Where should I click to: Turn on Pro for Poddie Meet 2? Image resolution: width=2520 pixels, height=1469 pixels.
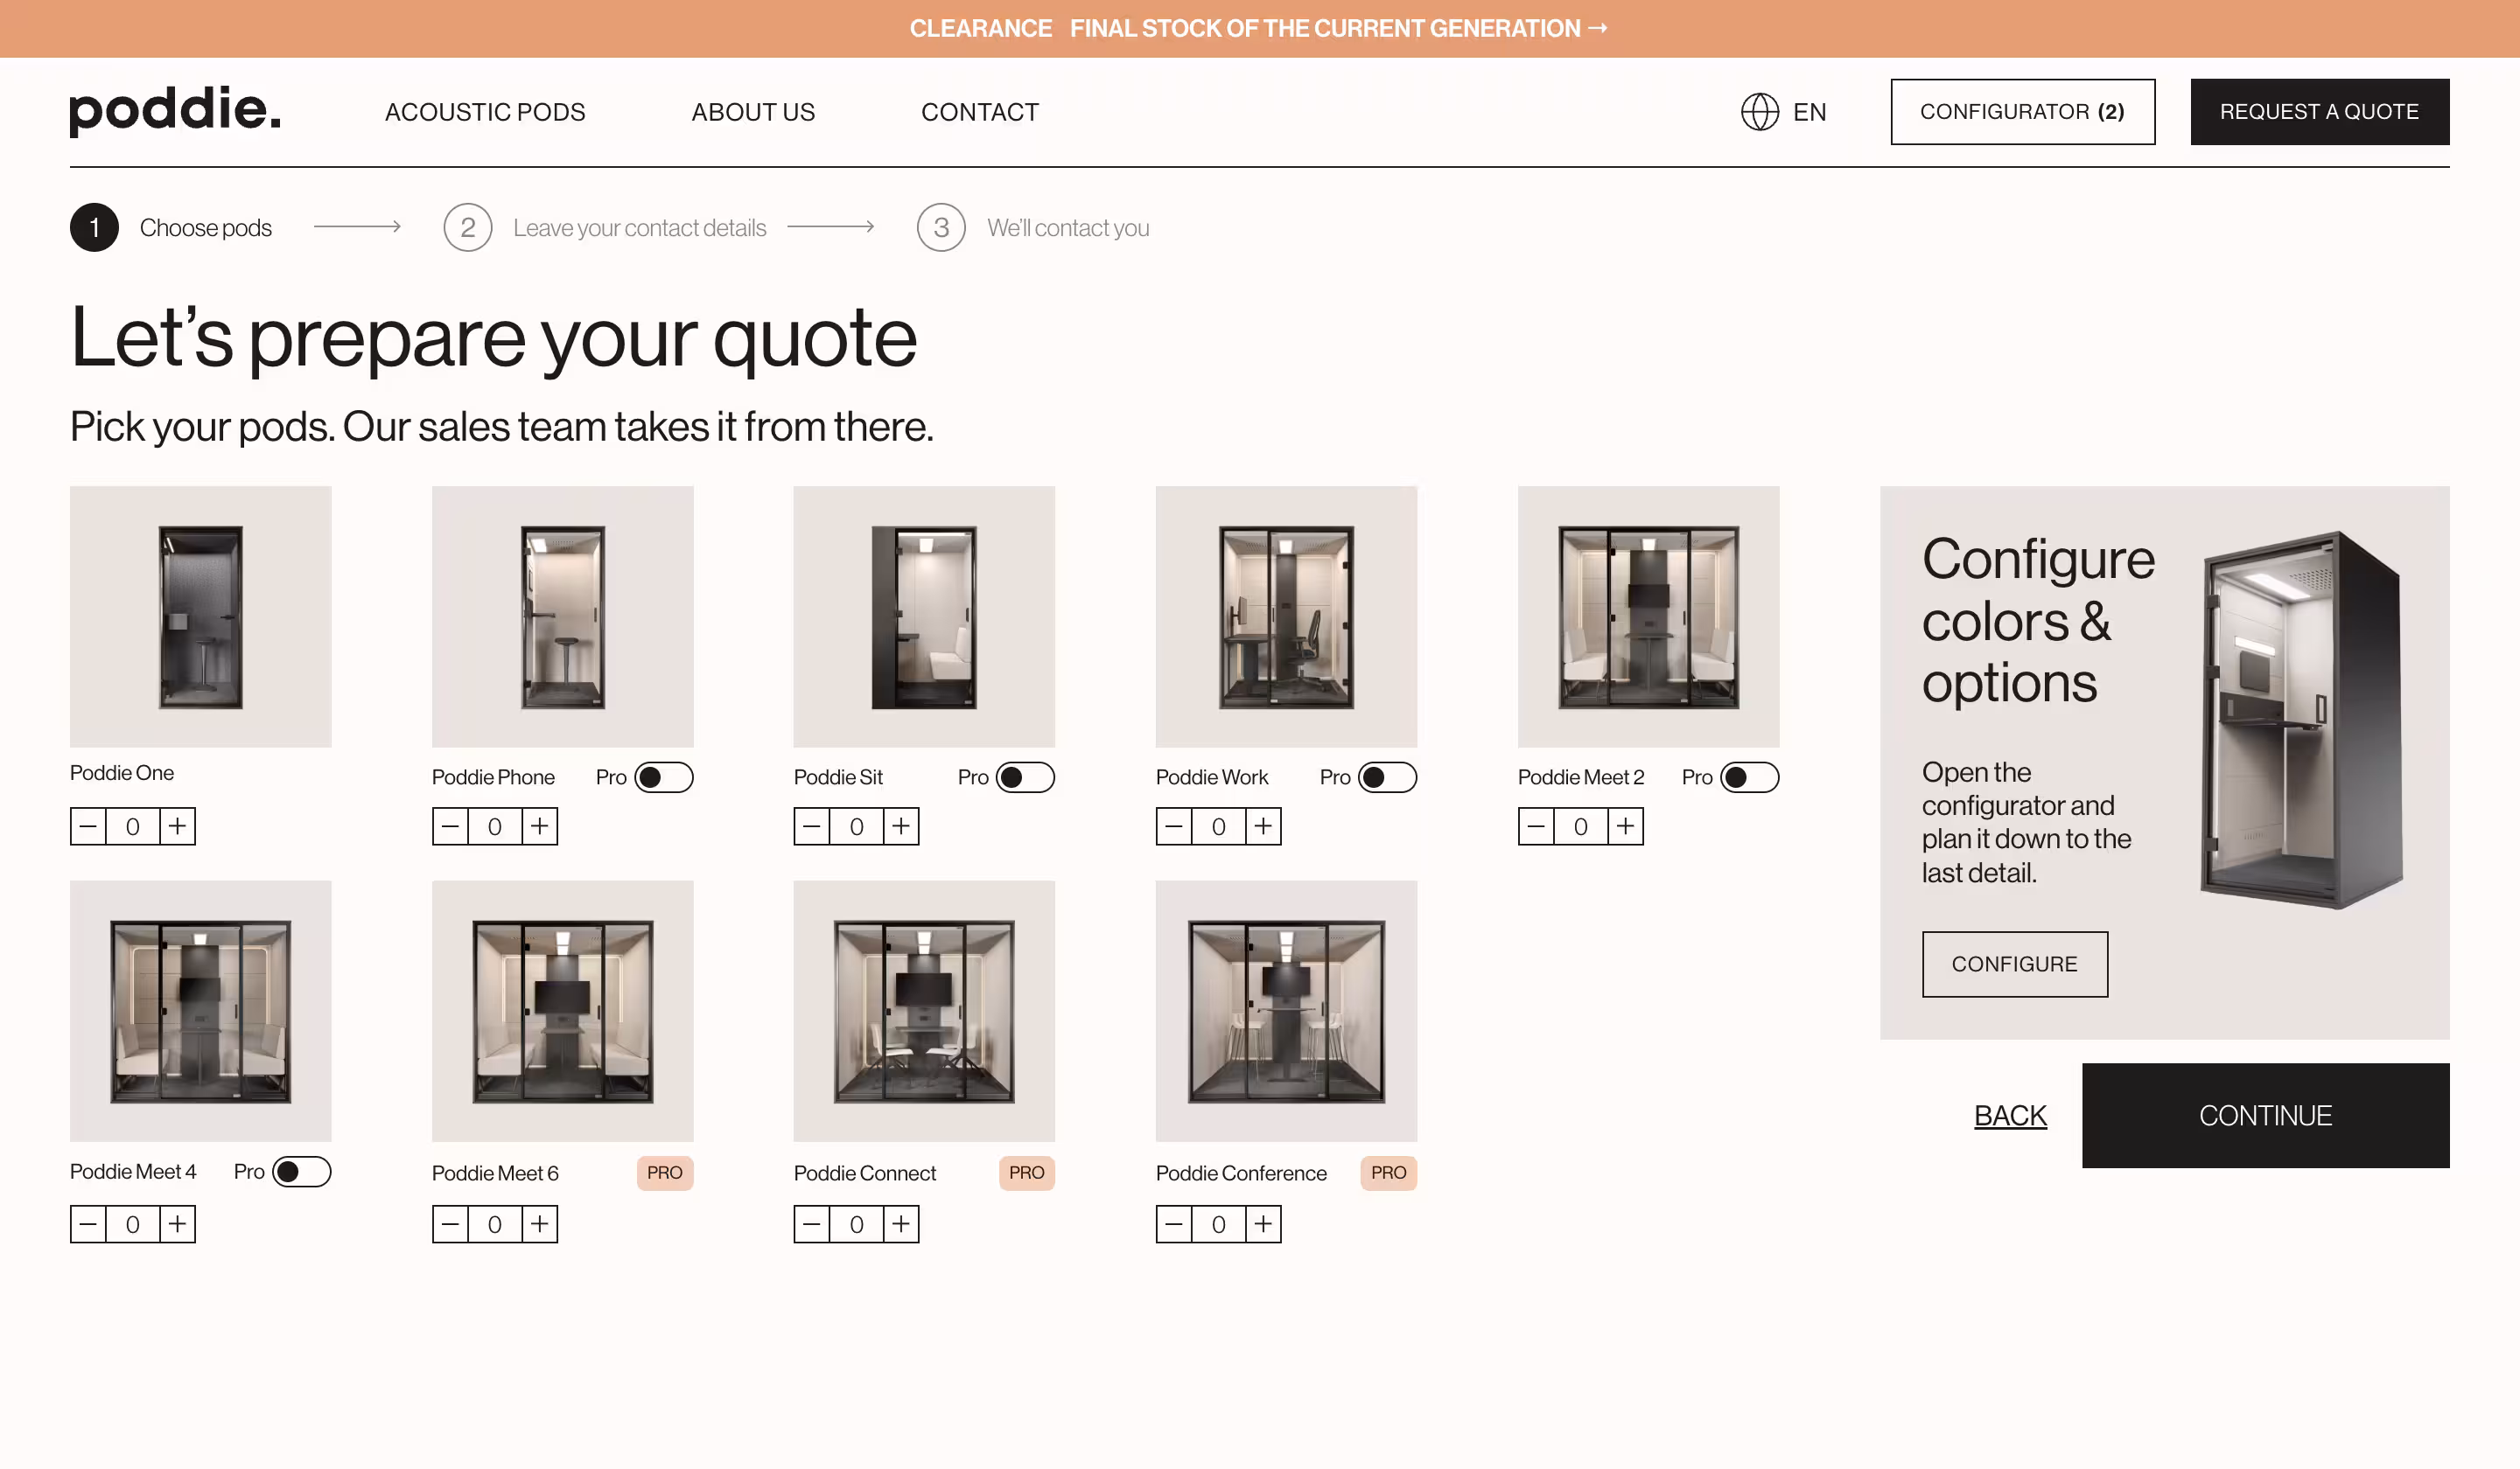pos(1750,777)
